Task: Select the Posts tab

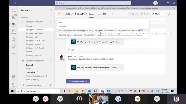Action: point(91,14)
